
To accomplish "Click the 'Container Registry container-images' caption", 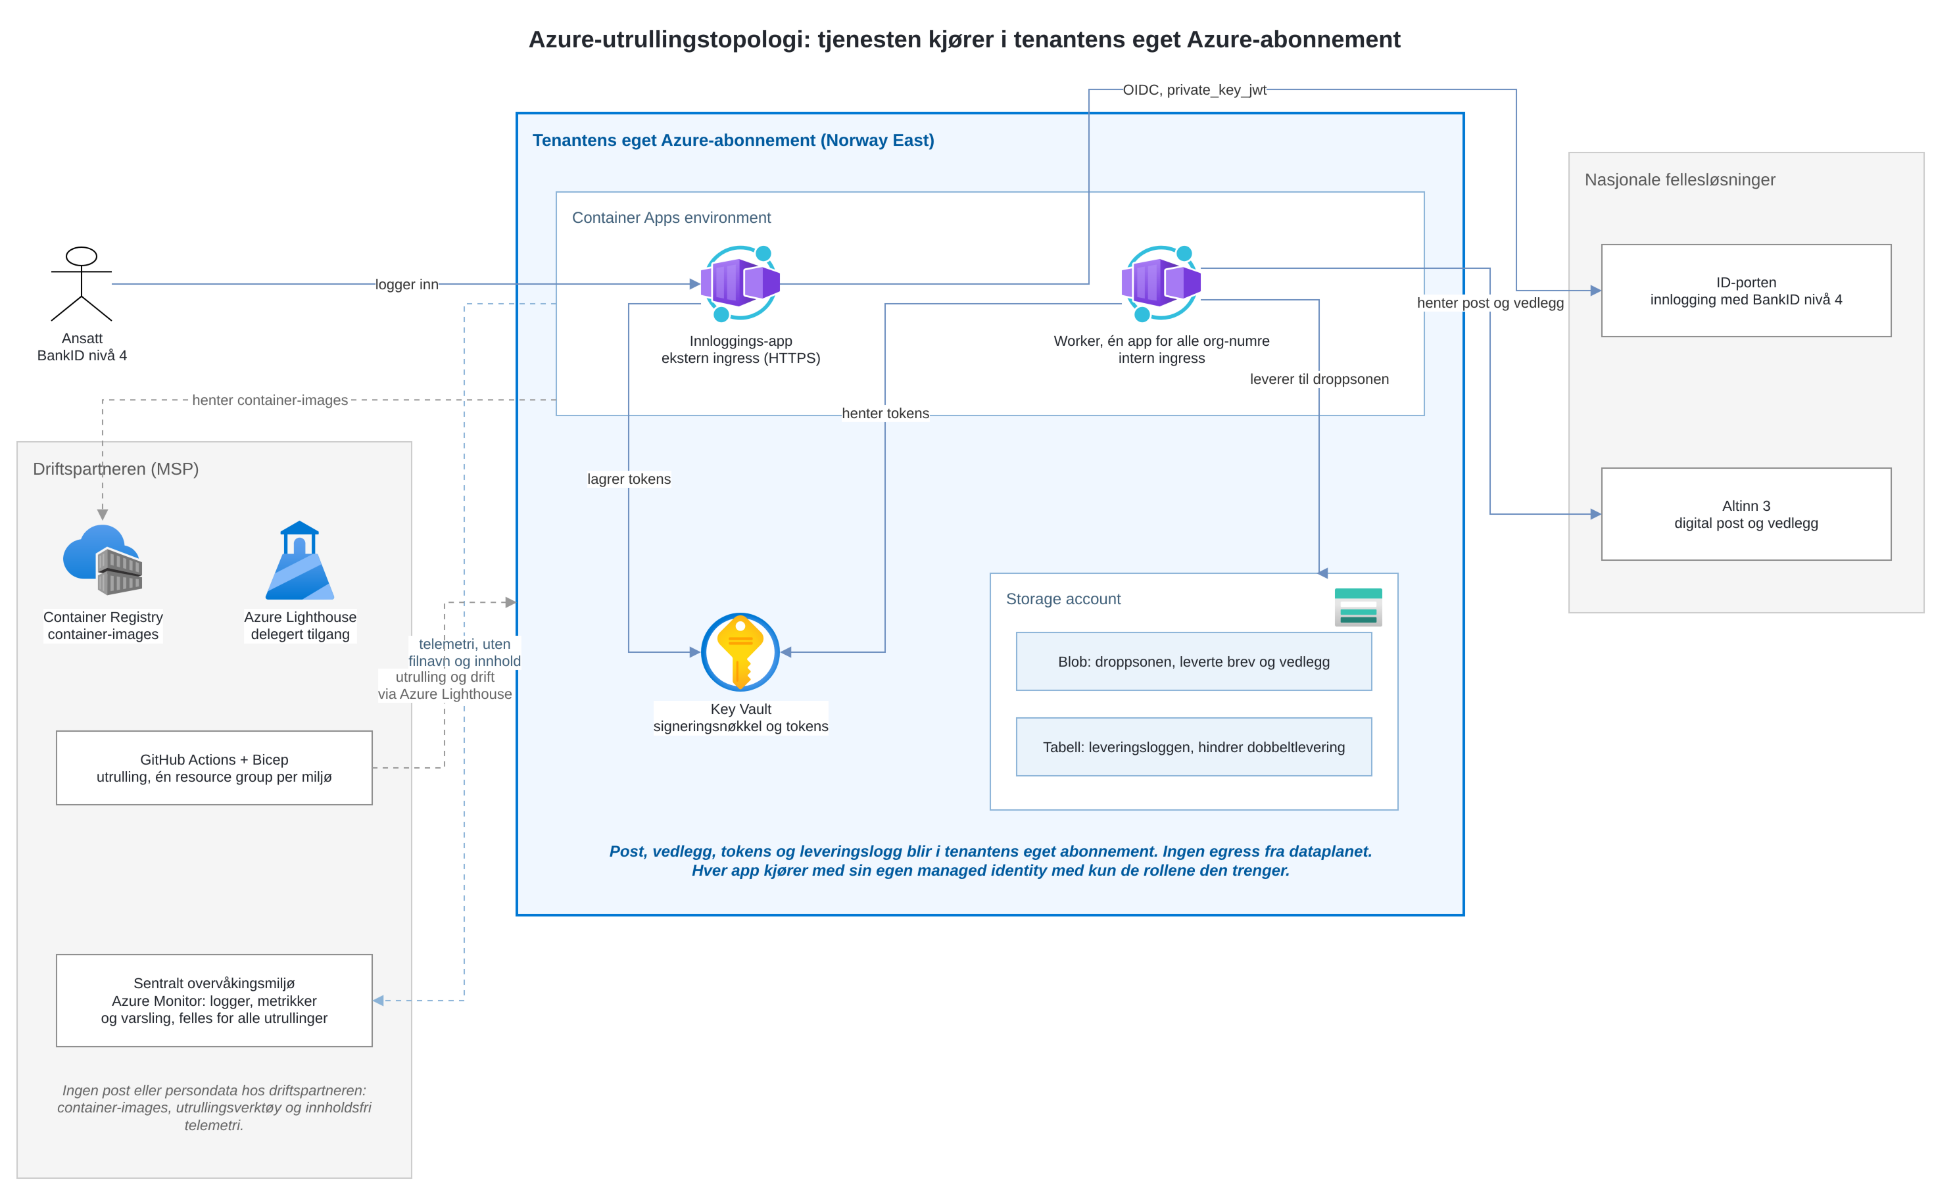I will click(102, 625).
